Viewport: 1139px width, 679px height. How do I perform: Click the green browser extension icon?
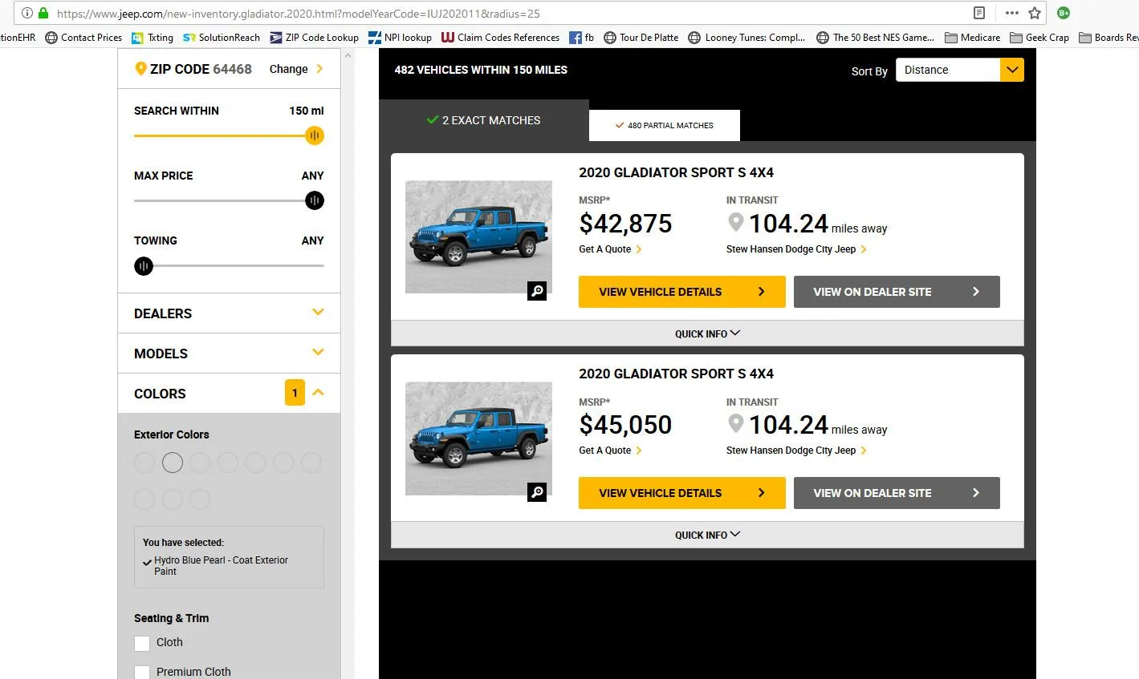1064,13
